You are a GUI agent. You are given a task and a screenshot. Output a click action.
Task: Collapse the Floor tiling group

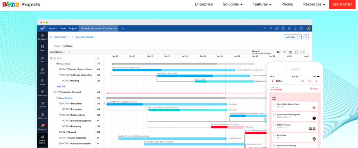pos(57,64)
